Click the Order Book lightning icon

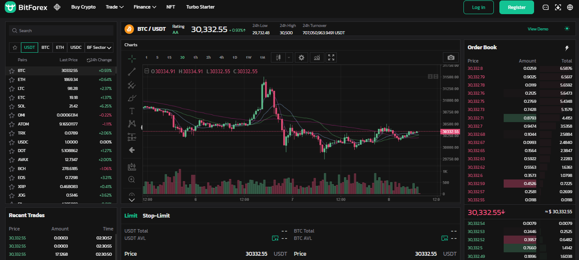tap(567, 48)
